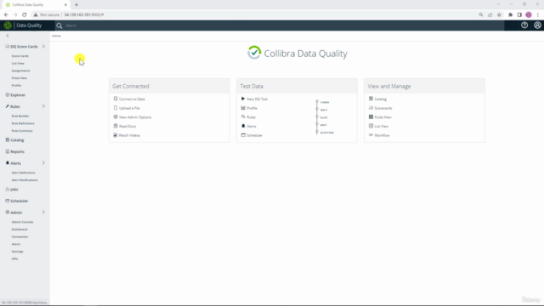Open Rule Builder in the sidebar

[x=20, y=116]
